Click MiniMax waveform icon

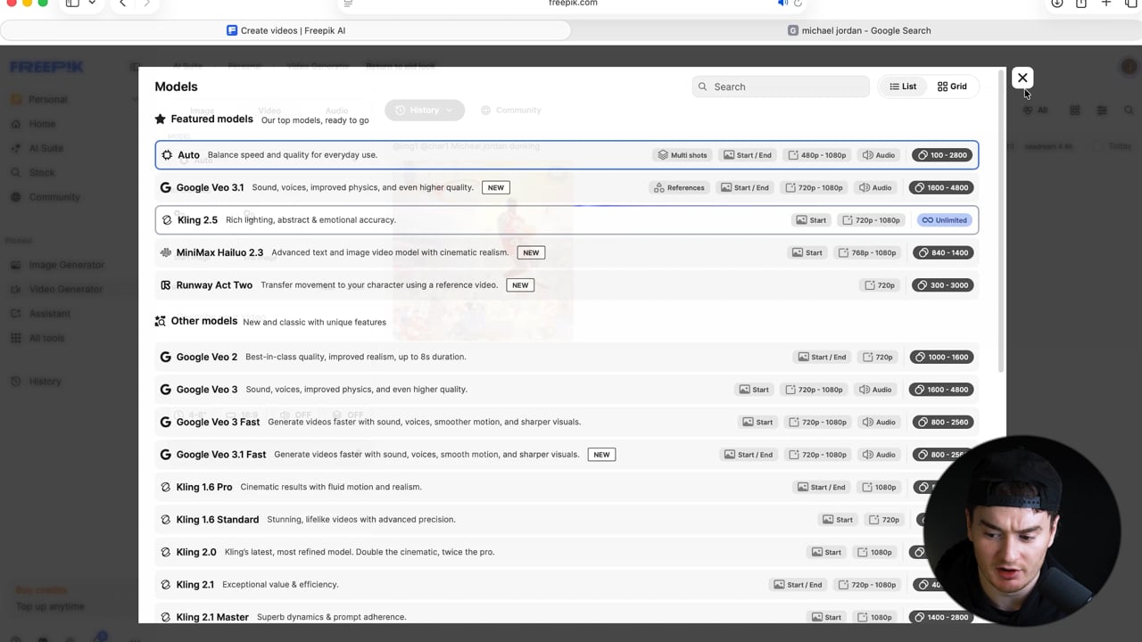click(165, 252)
